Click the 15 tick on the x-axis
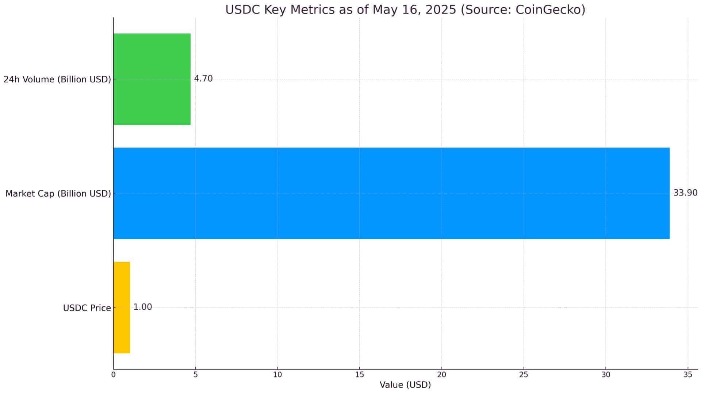 click(360, 375)
